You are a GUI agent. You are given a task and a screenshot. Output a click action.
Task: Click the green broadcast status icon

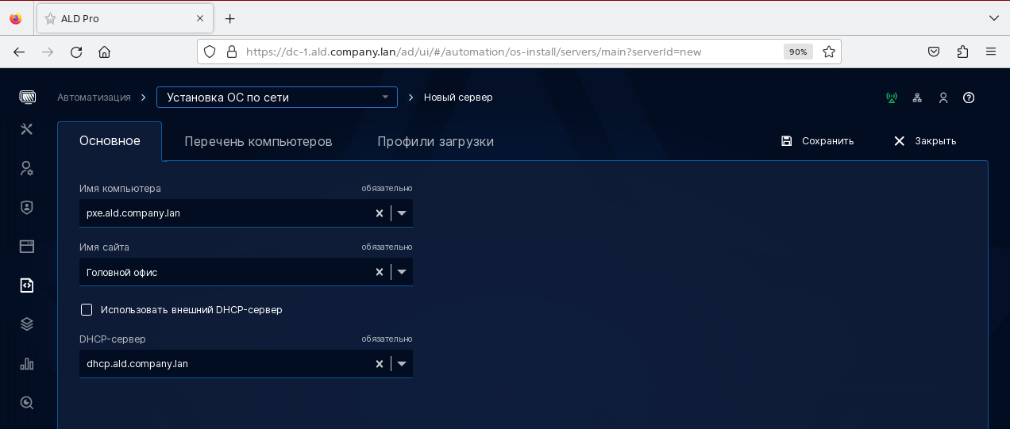[892, 98]
